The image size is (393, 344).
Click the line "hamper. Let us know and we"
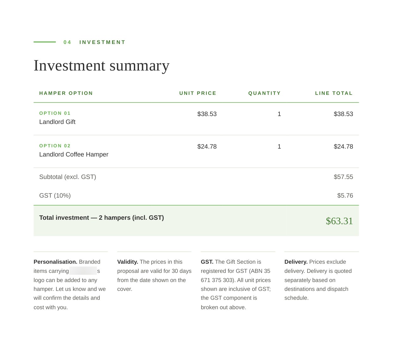coord(70,289)
